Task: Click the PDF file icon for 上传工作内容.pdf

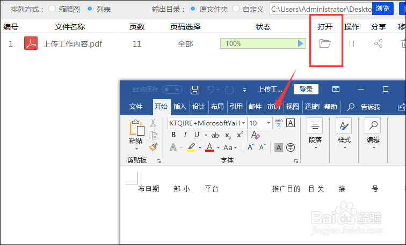Action: [x=31, y=43]
